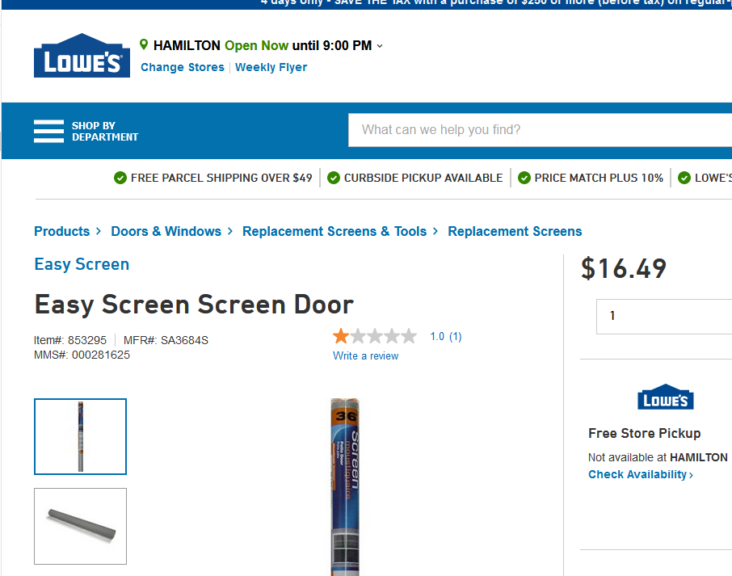The height and width of the screenshot is (576, 732).
Task: Select the second gray screen roll thumbnail
Action: click(80, 526)
